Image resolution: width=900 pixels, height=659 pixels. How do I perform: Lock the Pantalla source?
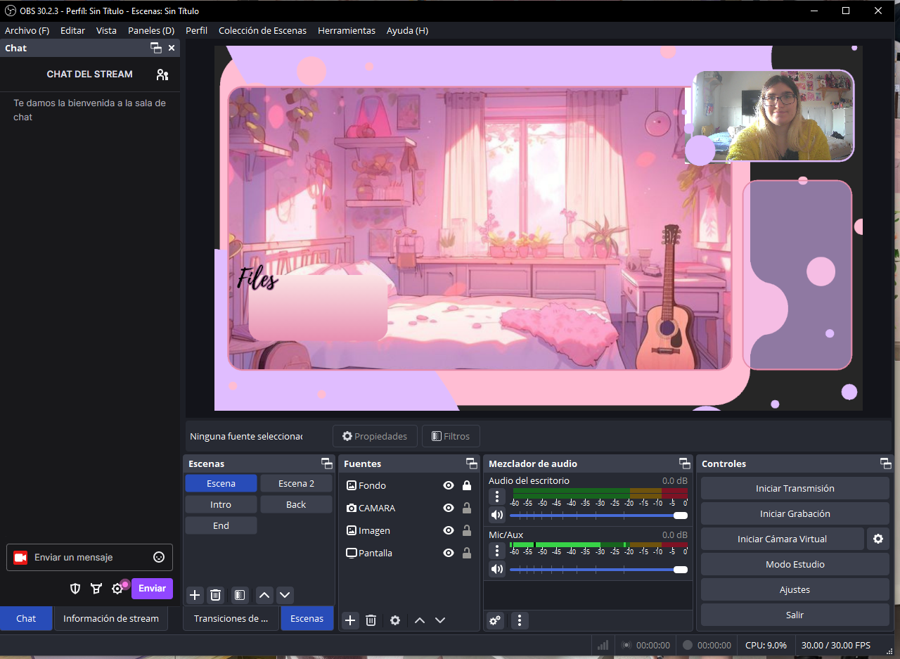(x=467, y=553)
